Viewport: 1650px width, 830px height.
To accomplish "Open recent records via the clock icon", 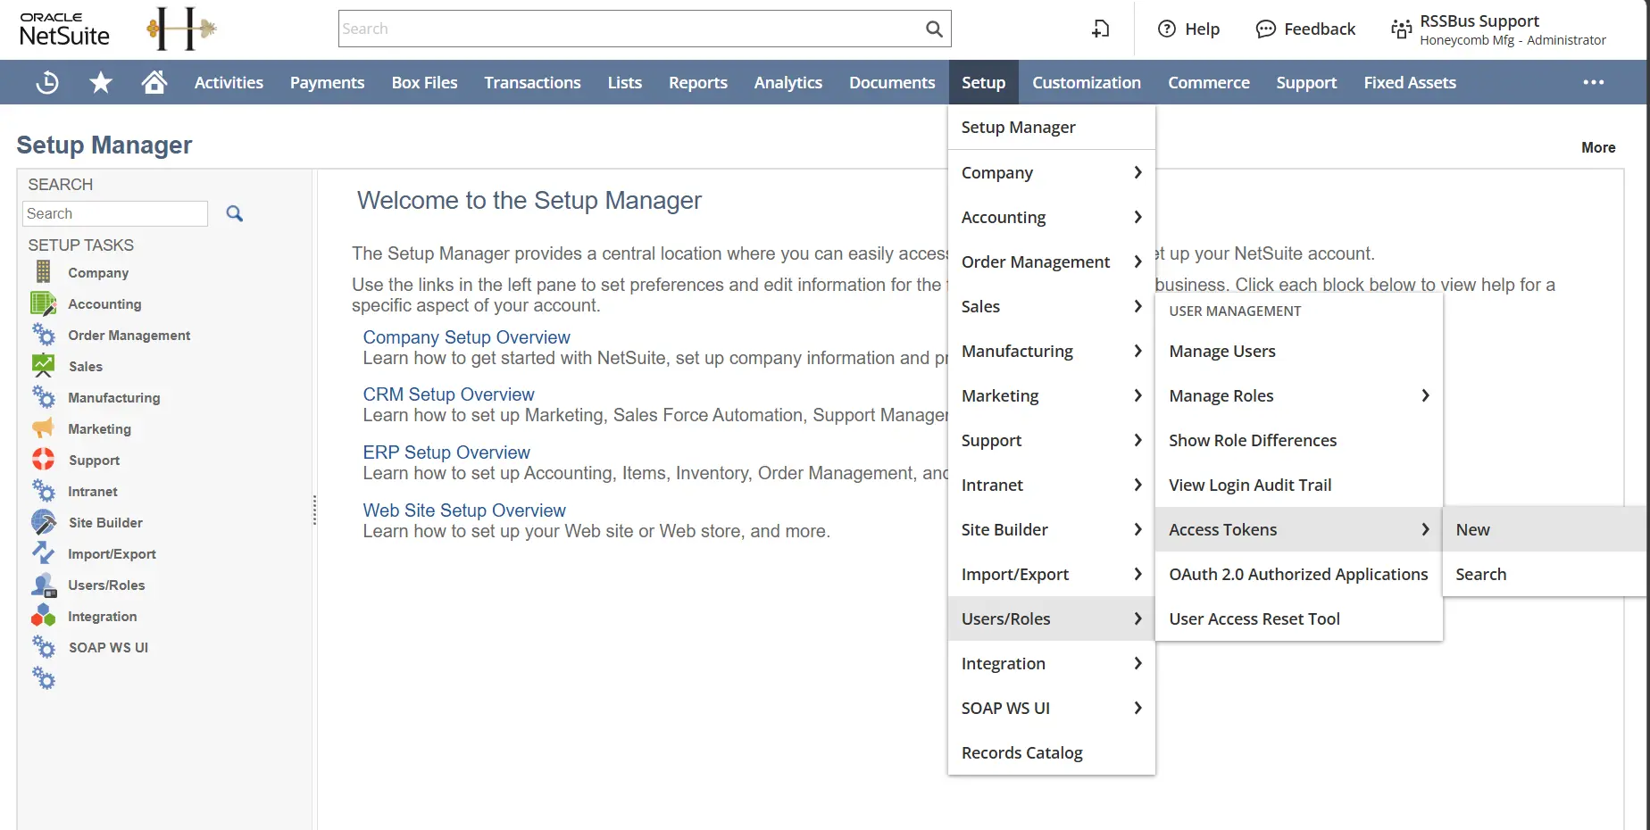I will pos(46,81).
